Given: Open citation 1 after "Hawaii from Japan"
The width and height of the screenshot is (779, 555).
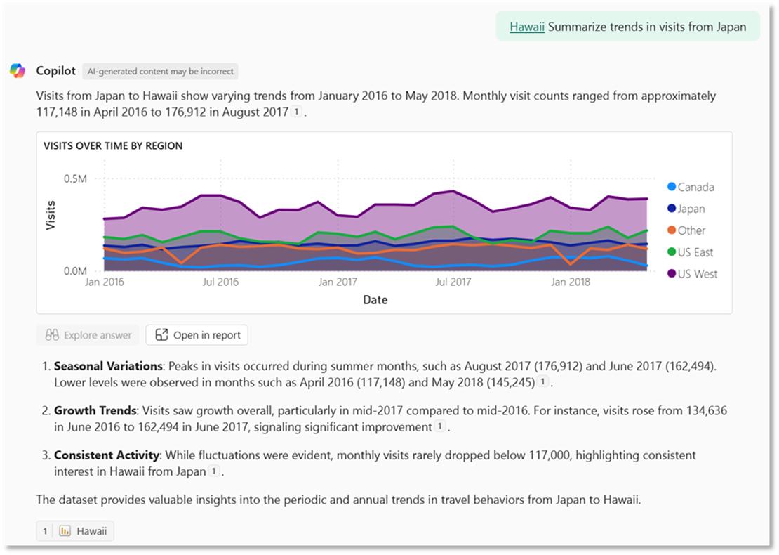Looking at the screenshot, I should [213, 471].
